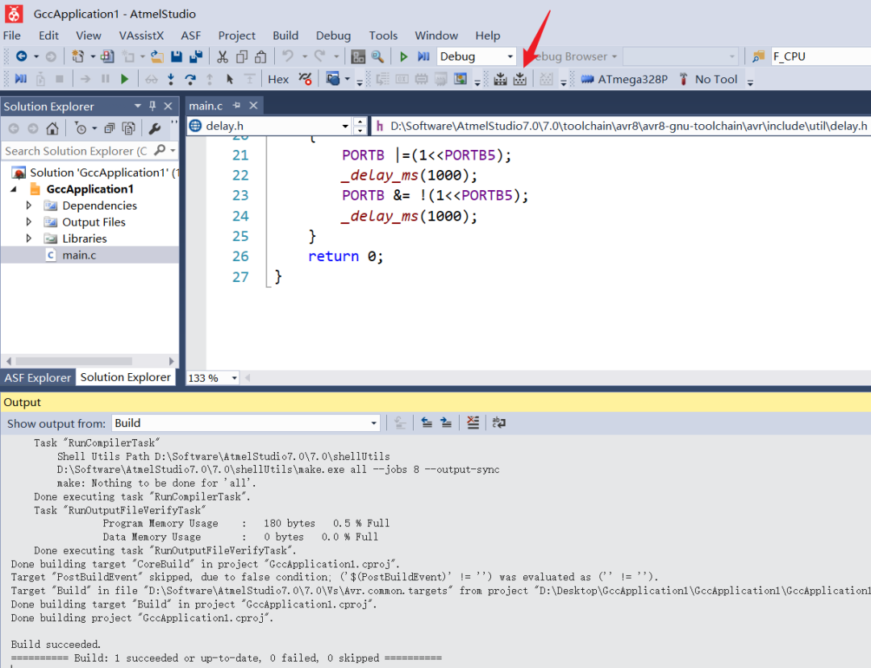Expand the Output Files tree node

point(29,222)
